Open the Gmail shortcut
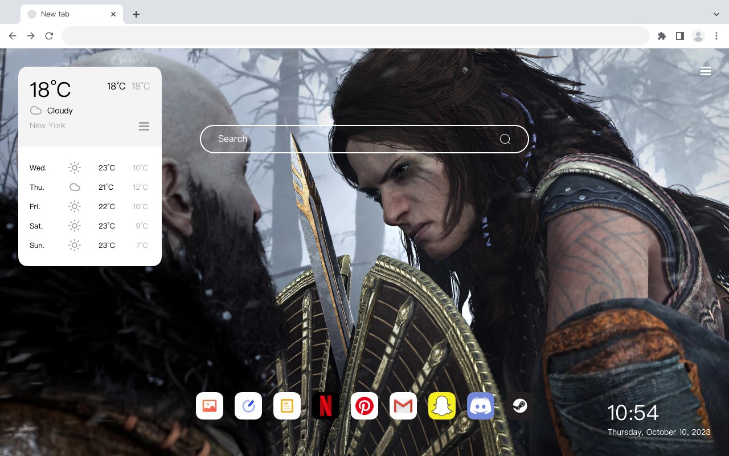The image size is (729, 456). click(x=403, y=406)
